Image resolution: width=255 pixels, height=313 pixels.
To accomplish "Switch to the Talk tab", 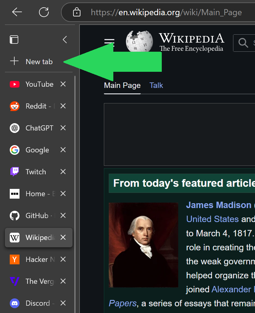I will 156,85.
